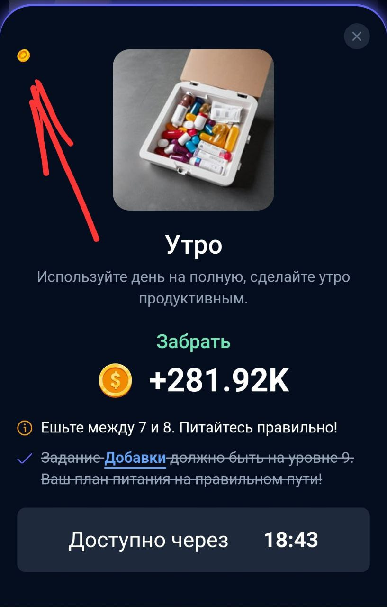This screenshot has height=607, width=387.
Task: Click the word продуктивным in the description
Action: 193,299
